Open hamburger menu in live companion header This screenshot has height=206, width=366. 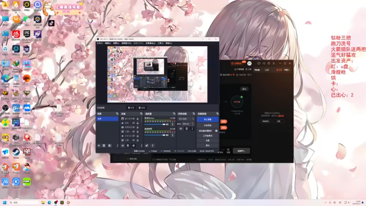tap(274, 63)
